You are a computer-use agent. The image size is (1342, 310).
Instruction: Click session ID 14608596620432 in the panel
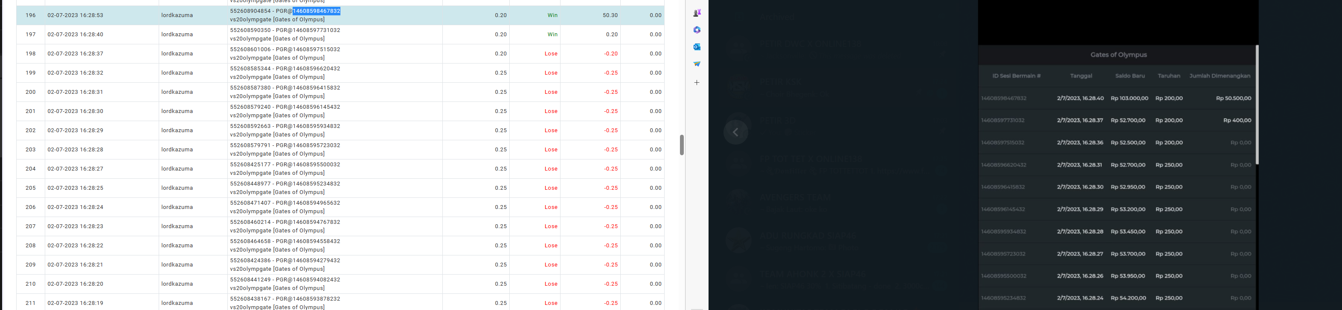(x=1003, y=165)
